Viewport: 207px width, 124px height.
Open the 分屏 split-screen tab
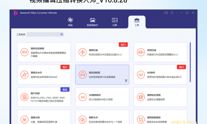pyautogui.click(x=115, y=22)
